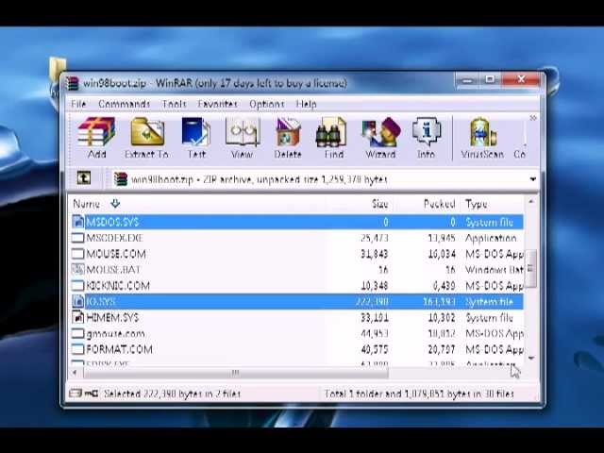Screen dimensions: 604x453
Task: Select the HIMEM.SYS file row
Action: pyautogui.click(x=297, y=317)
